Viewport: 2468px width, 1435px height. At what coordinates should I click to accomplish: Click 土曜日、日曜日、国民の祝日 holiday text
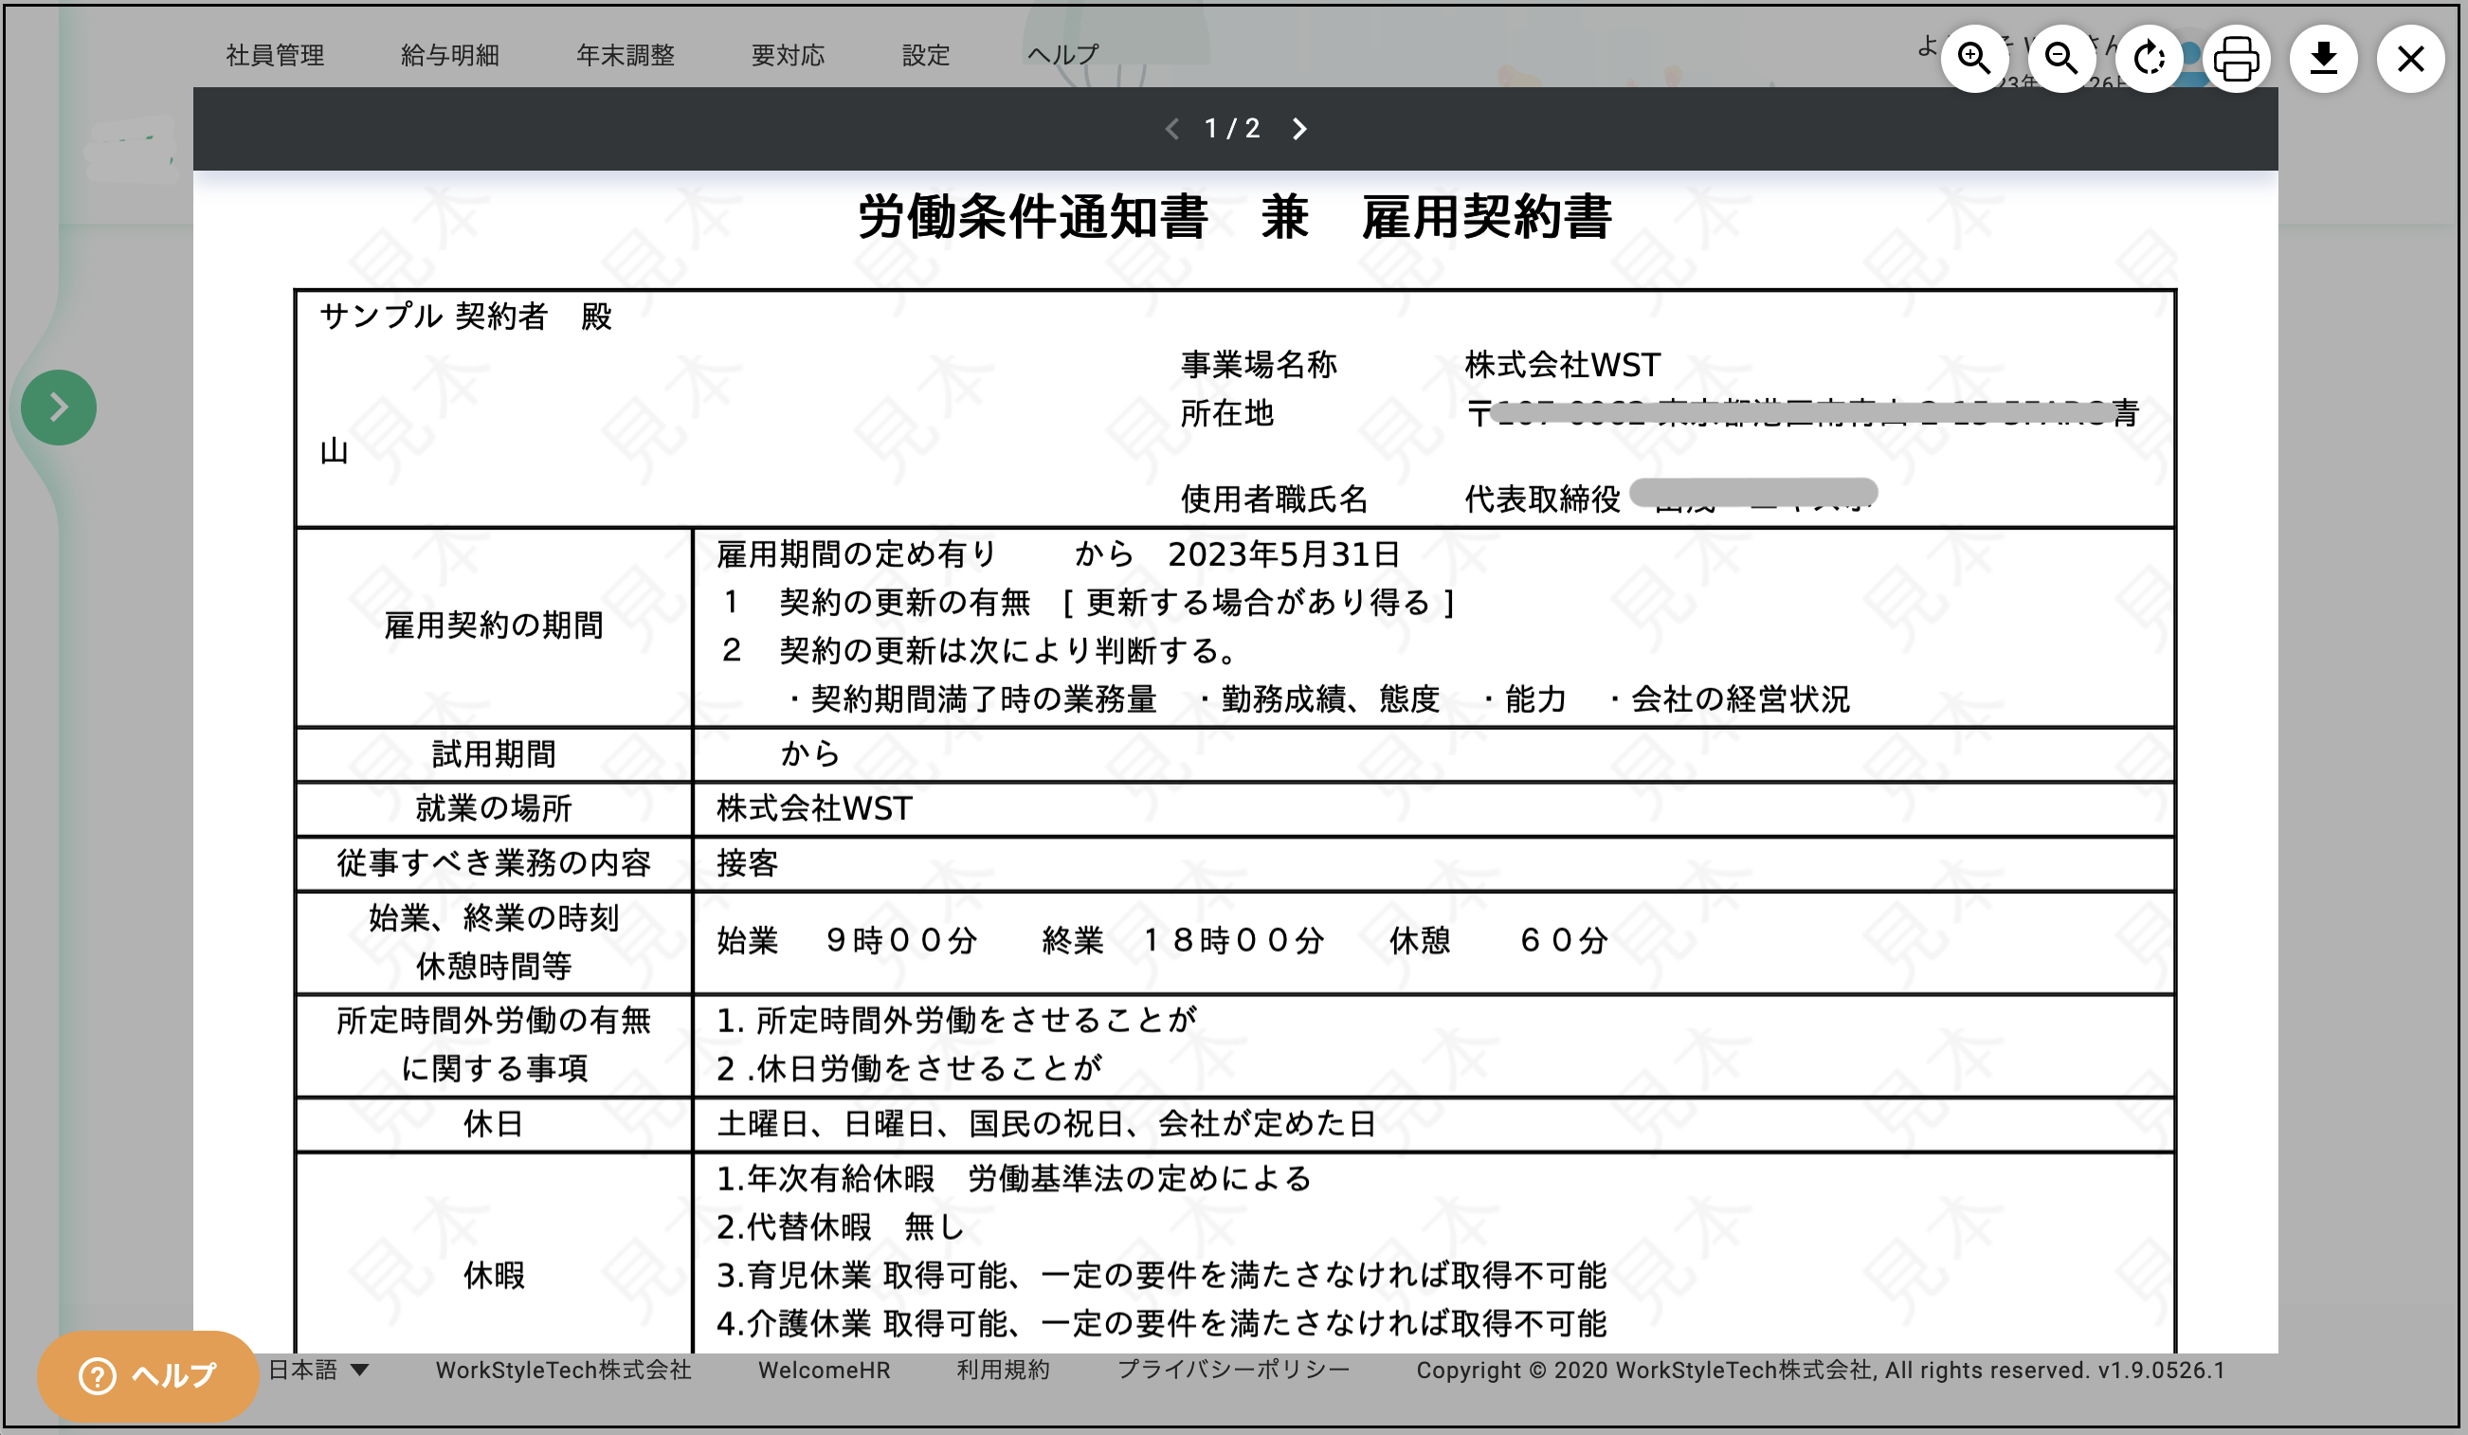[920, 1123]
